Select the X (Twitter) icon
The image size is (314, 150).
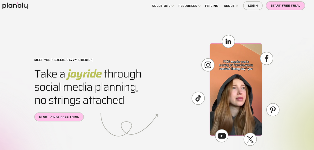(x=250, y=139)
